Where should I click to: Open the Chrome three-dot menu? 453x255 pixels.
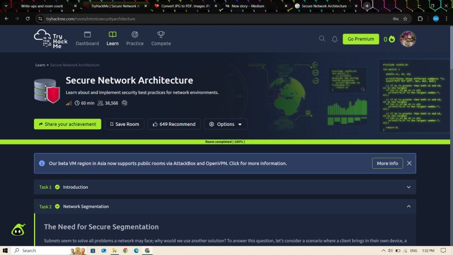point(447,19)
